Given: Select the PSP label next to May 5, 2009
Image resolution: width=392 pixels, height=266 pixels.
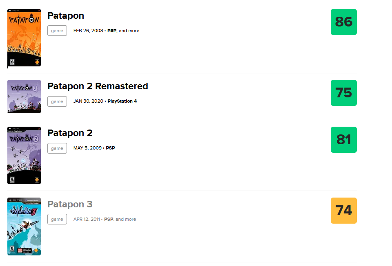Looking at the screenshot, I should (111, 148).
